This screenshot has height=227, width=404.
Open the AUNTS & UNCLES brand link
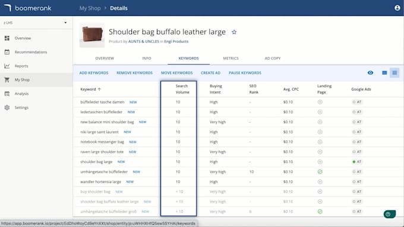(x=144, y=41)
